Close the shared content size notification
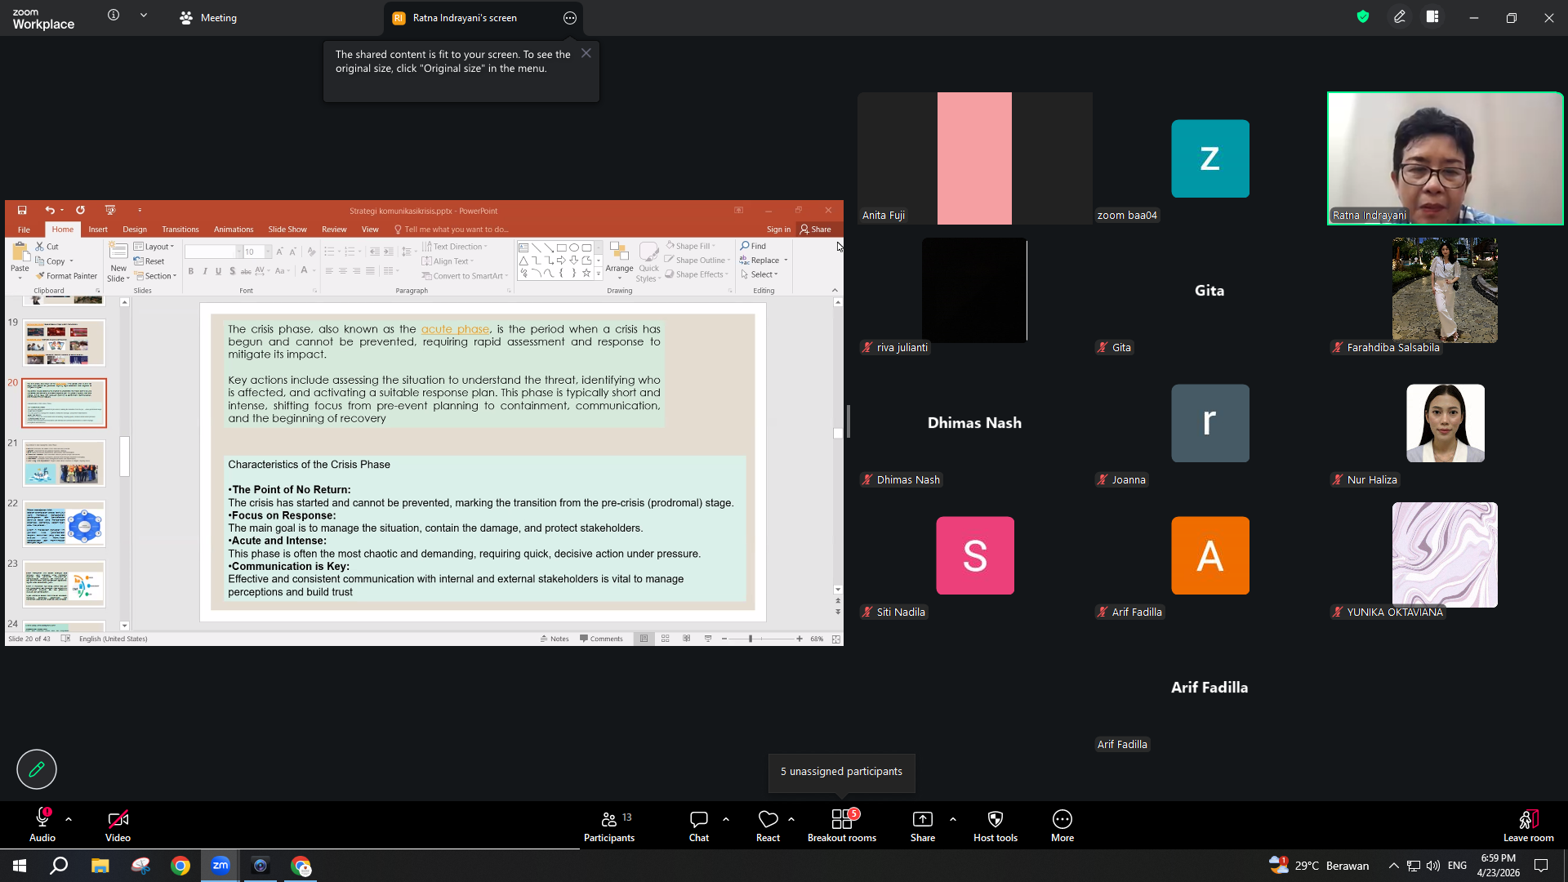Viewport: 1568px width, 882px height. tap(586, 53)
